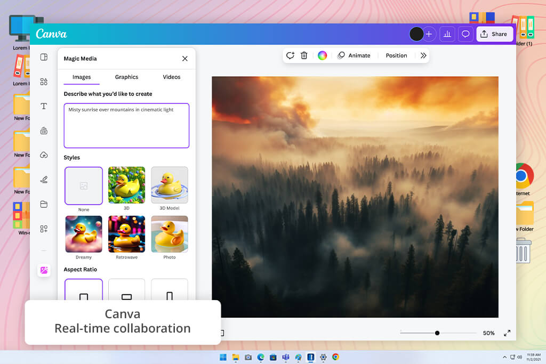Open Chrome from the taskbar
Viewport: 546px width, 364px height.
click(x=336, y=357)
